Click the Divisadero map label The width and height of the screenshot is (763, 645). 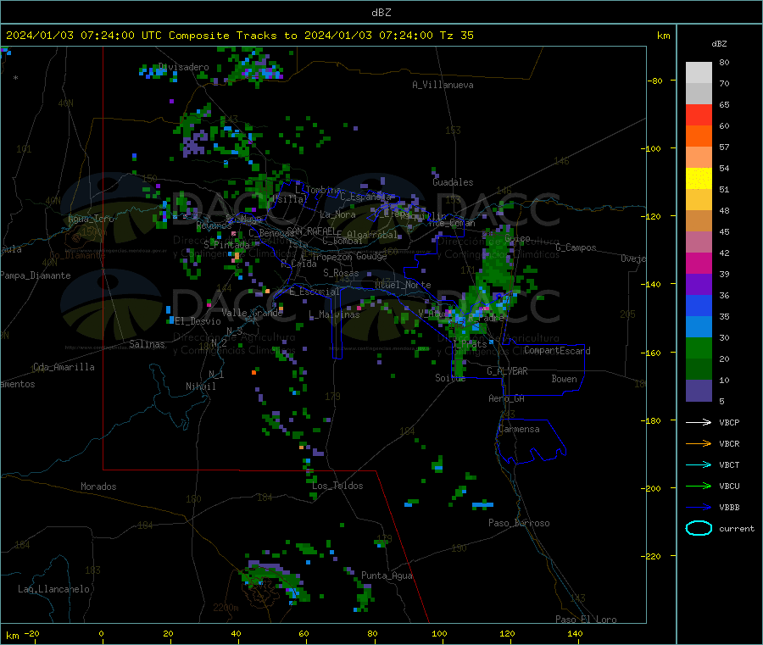click(x=184, y=67)
